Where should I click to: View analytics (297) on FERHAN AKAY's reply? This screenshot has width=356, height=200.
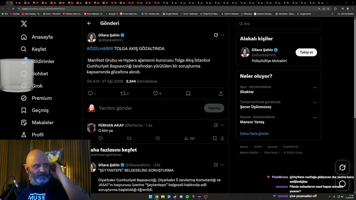point(189,138)
